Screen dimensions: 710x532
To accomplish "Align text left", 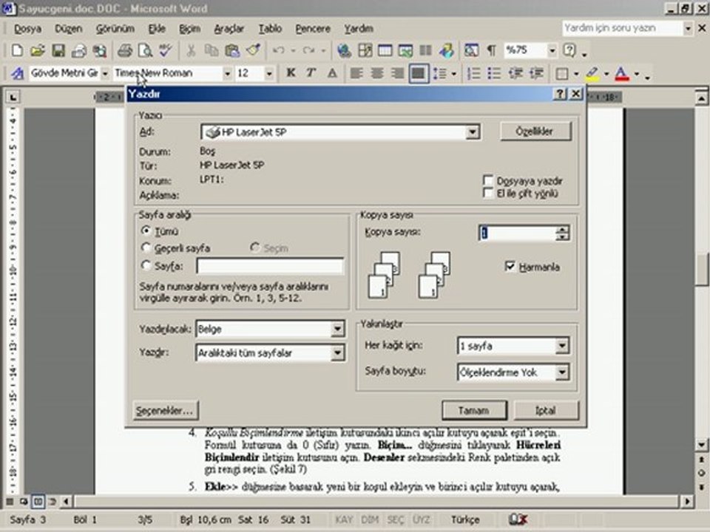I will point(356,73).
